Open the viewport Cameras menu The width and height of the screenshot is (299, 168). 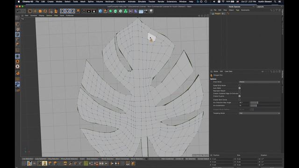point(34,15)
